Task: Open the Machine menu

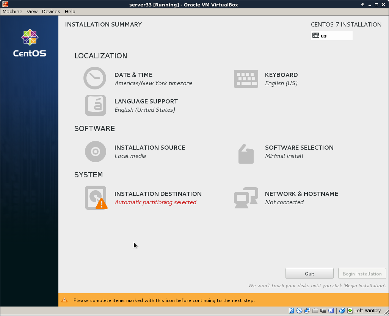Action: 13,12
